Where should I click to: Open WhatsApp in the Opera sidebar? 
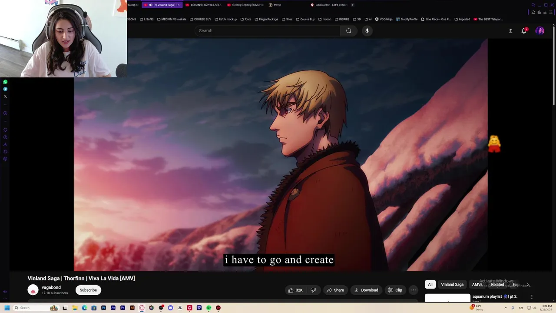(5, 82)
